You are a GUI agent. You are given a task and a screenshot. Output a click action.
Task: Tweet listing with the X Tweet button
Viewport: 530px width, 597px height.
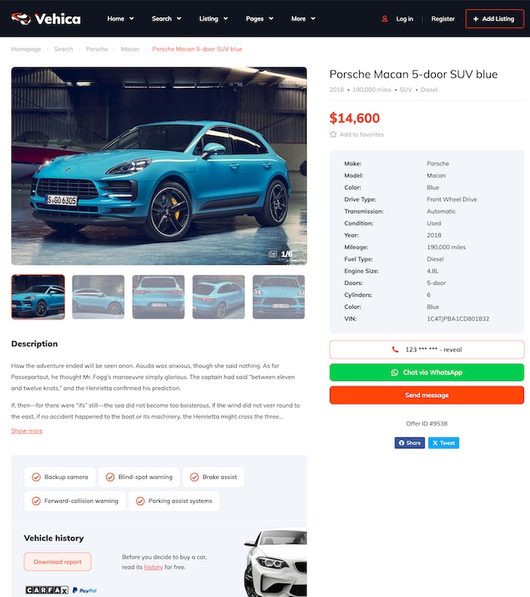tap(443, 443)
